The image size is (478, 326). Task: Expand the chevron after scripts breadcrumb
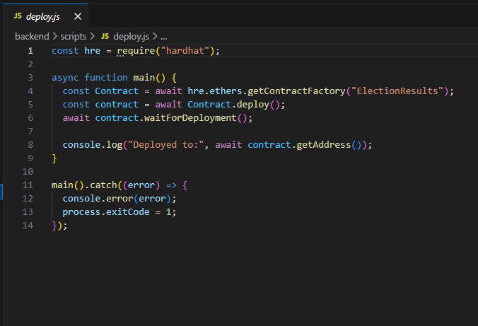tap(93, 37)
